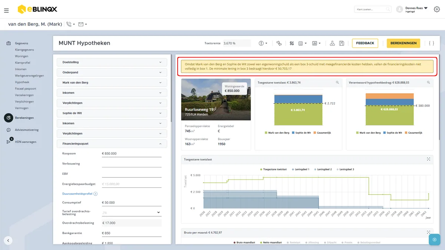Expand the Onderpand section

112,72
